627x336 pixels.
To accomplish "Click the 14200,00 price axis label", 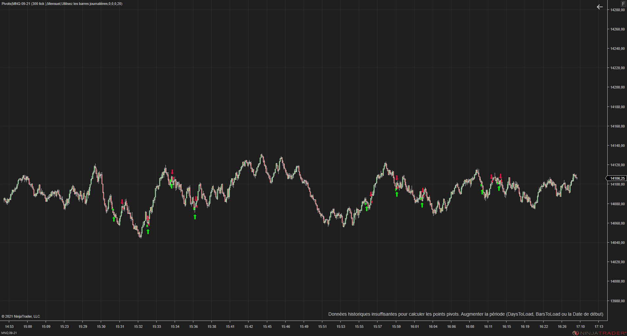I will (617, 87).
